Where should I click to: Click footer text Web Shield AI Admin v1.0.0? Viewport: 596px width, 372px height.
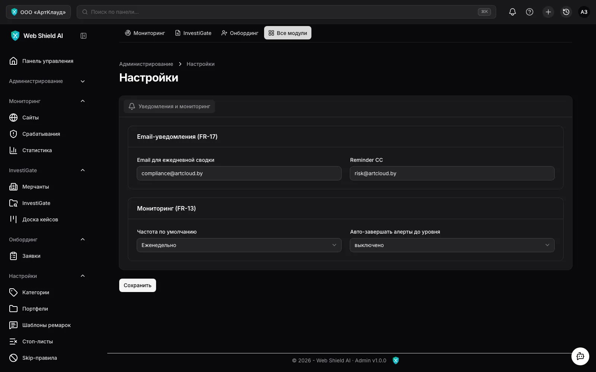[x=339, y=360]
